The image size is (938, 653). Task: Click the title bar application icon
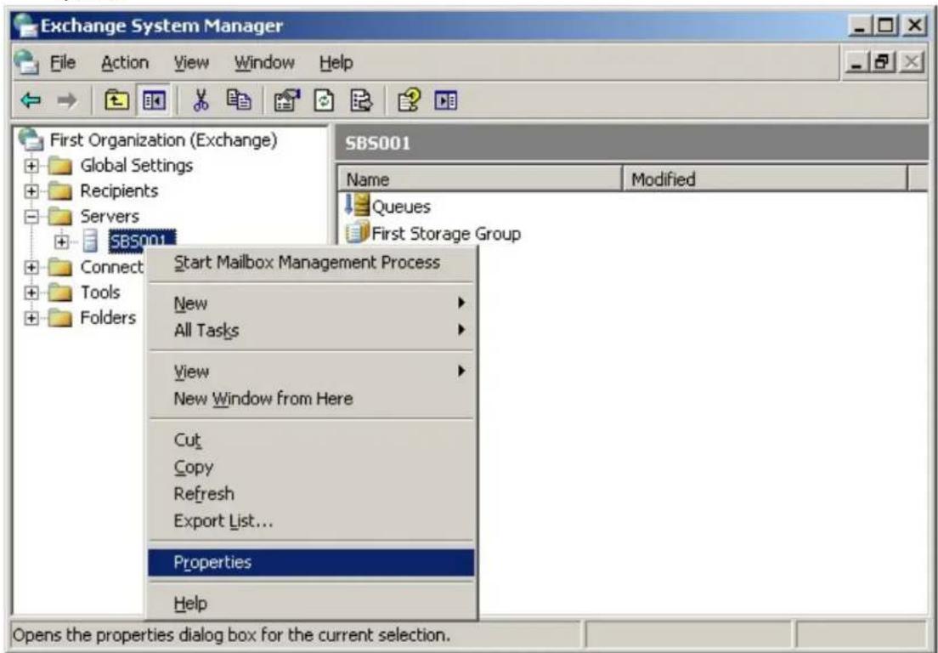click(x=25, y=26)
